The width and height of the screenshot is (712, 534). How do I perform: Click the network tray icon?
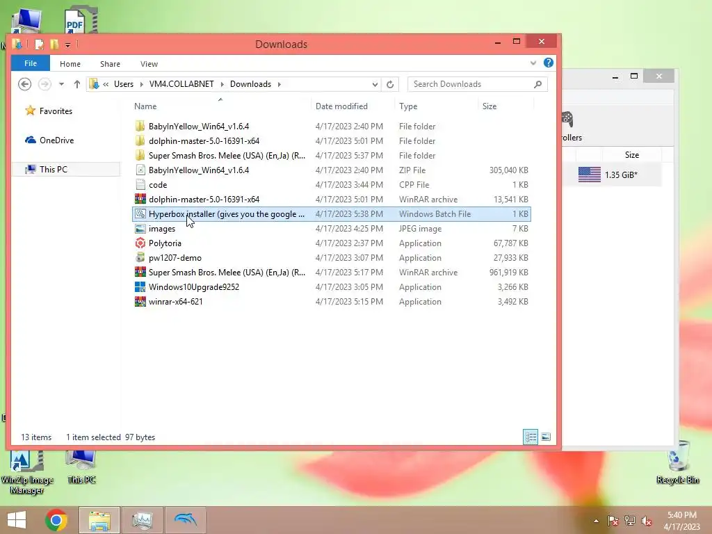[629, 521]
